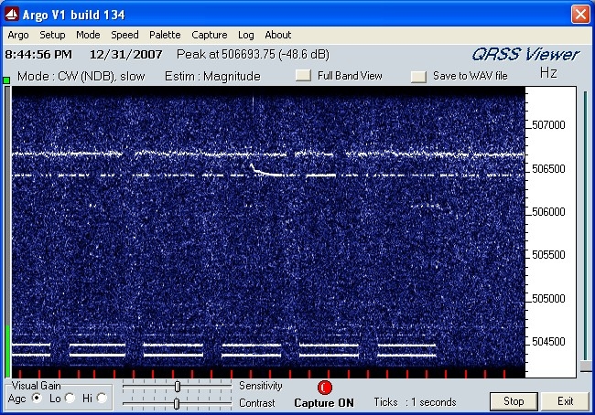
Task: Click the QRSS Viewer logo
Action: pyautogui.click(x=526, y=55)
